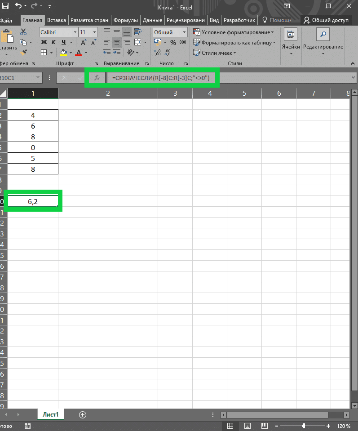Add a new sheet with plus
358x431 pixels.
coord(83,415)
